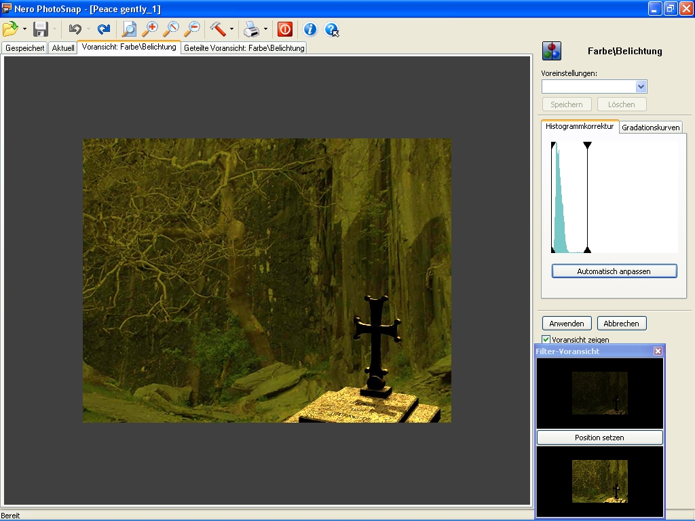
Task: Click the Anwenden button
Action: pyautogui.click(x=567, y=324)
